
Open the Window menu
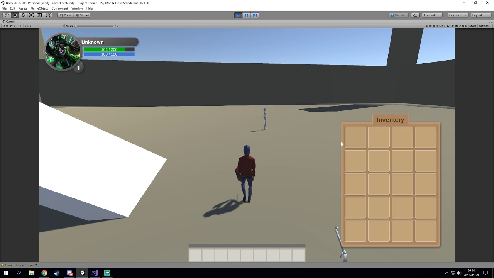point(77,8)
